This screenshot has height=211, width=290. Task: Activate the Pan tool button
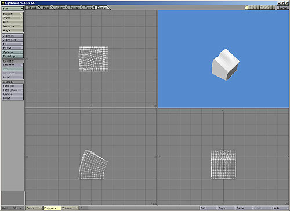(13, 22)
